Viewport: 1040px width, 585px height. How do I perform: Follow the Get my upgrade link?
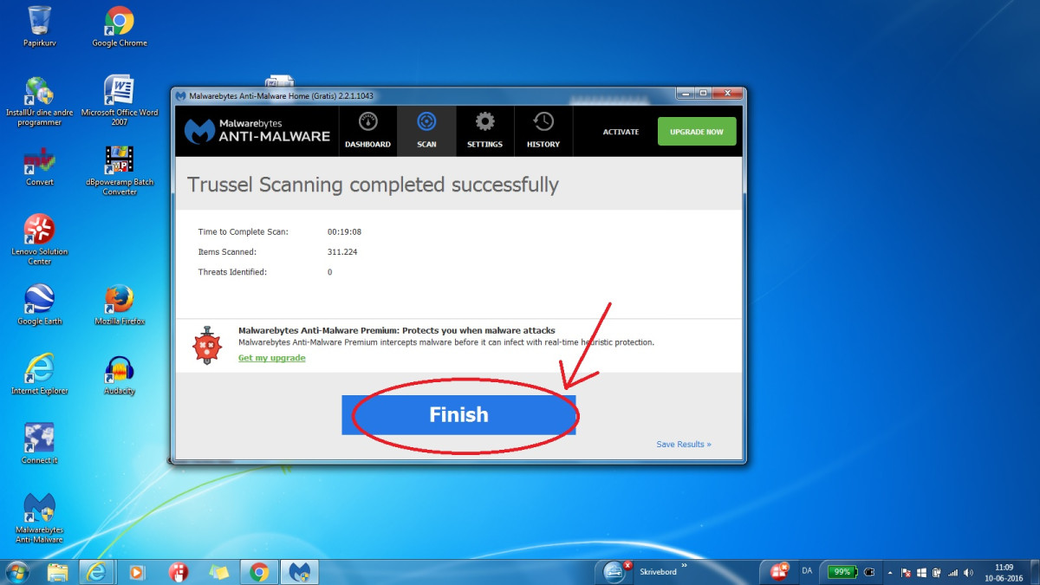click(272, 358)
